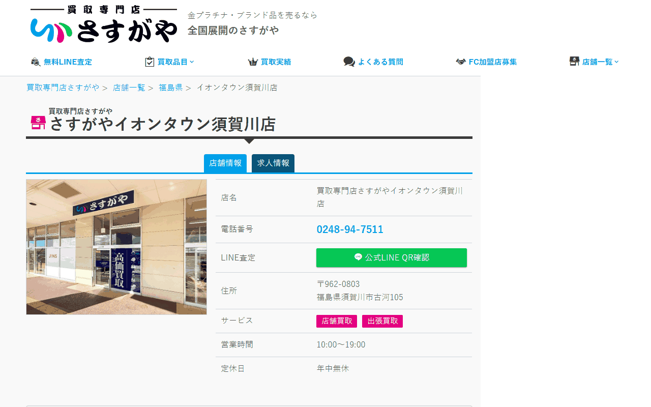The image size is (651, 407).
Task: Click 年中無休 holiday value
Action: 333,368
